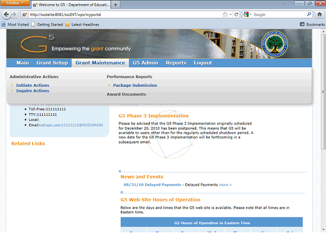This screenshot has width=326, height=245.
Task: Click the page vertical scrollbar thumb
Action: 323,92
